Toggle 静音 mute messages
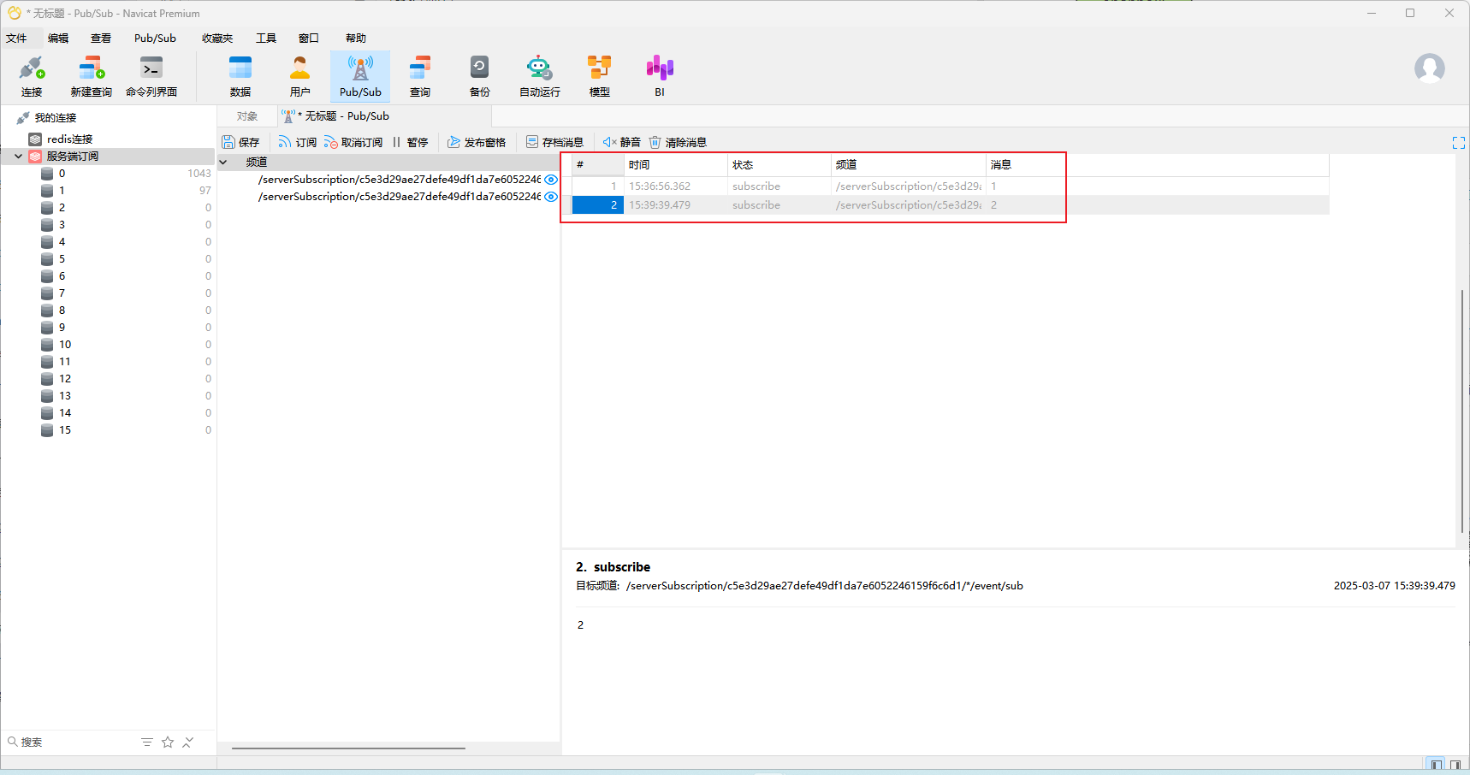 (x=621, y=142)
